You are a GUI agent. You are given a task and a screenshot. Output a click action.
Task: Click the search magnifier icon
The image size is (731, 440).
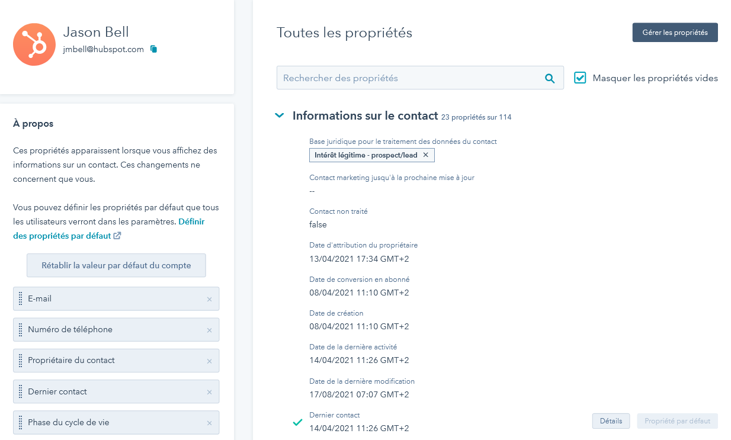point(550,78)
